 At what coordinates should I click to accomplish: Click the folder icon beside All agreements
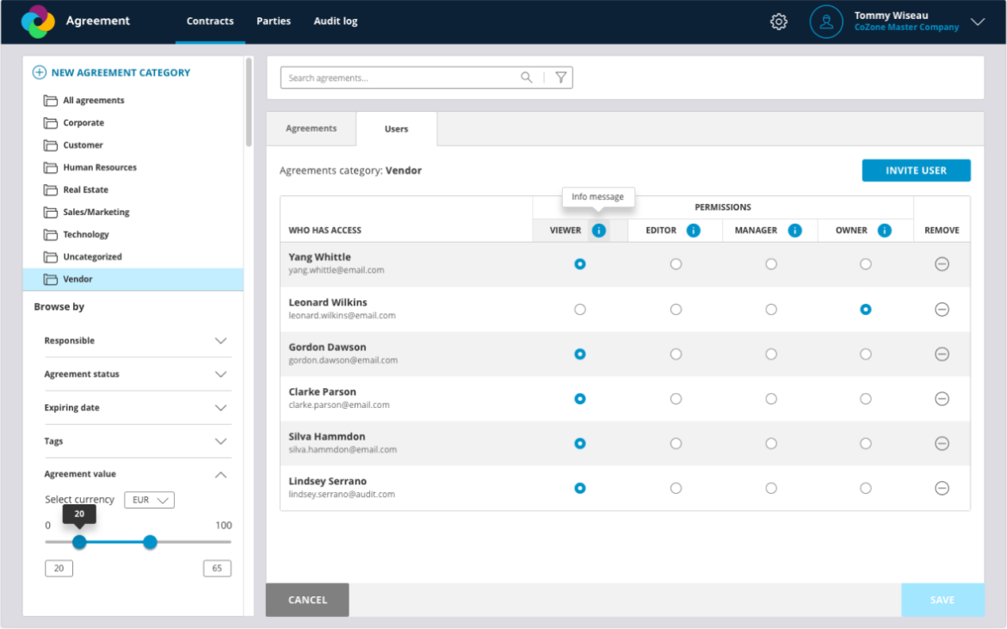[50, 100]
